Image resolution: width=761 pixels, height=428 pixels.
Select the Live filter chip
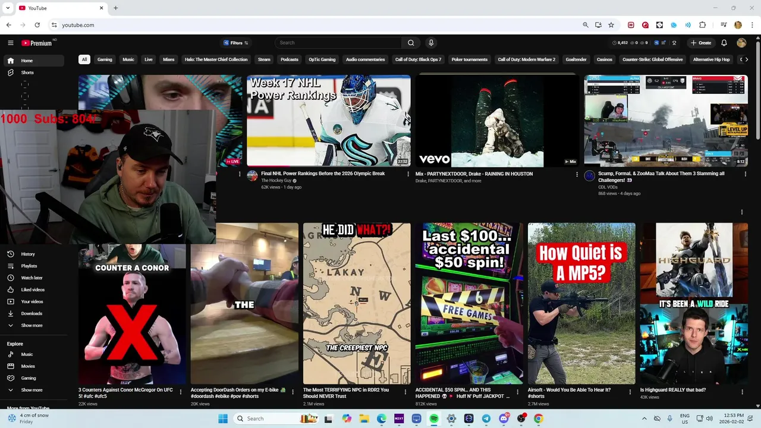149,59
